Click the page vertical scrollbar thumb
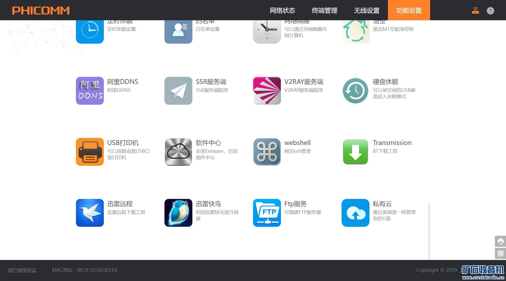The width and height of the screenshot is (506, 281). 429,231
